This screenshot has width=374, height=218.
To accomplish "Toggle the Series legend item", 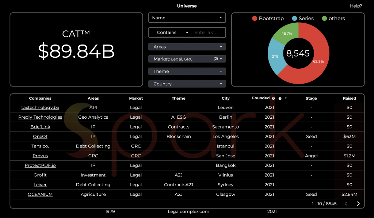I will pyautogui.click(x=303, y=19).
